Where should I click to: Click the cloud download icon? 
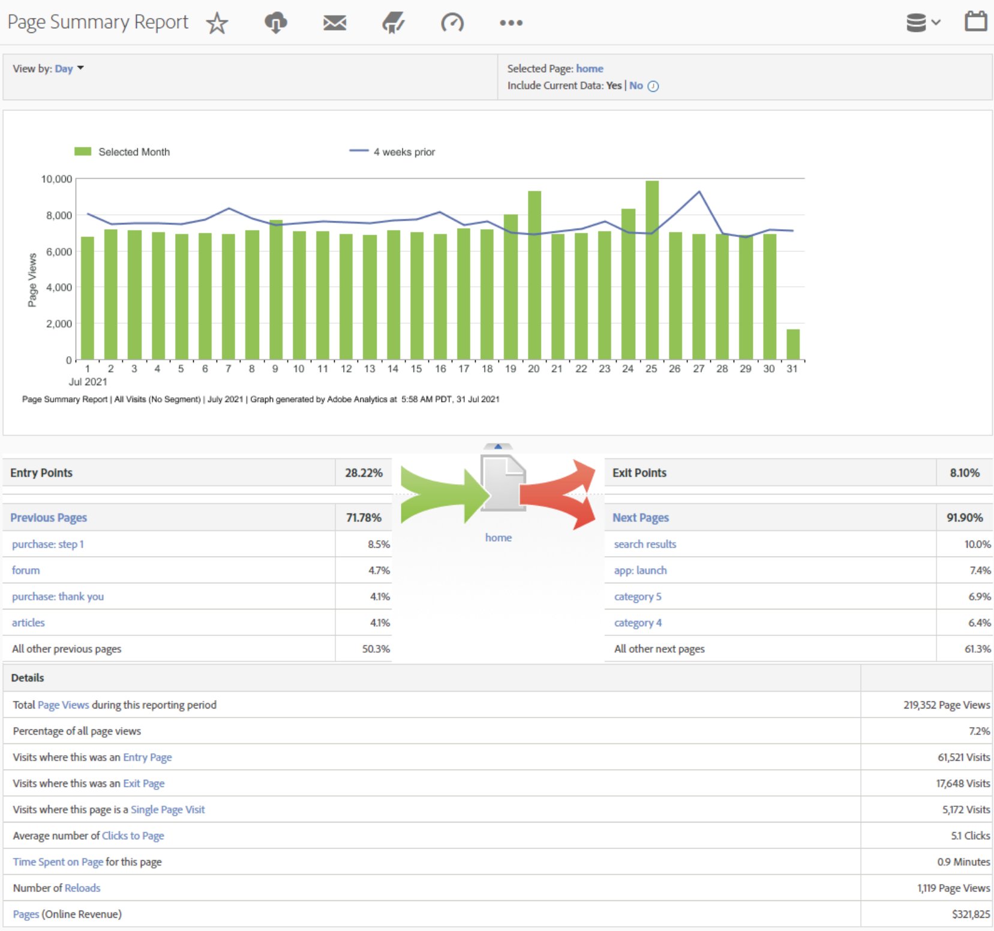275,23
